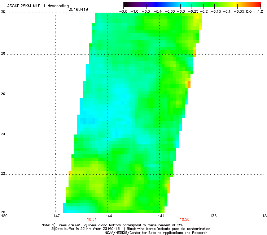Image resolution: width=267 pixels, height=235 pixels.
Task: Click the title 'ASCAT 25KM MLE-1 descending'
Action: 38,6
